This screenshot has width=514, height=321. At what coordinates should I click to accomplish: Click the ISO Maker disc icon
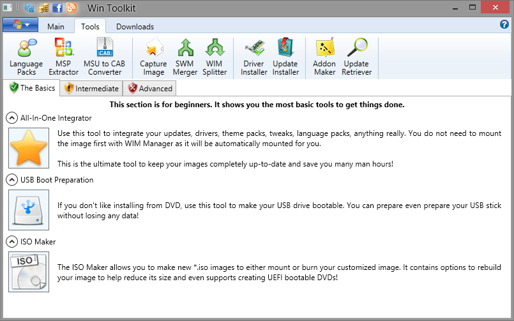(x=29, y=272)
